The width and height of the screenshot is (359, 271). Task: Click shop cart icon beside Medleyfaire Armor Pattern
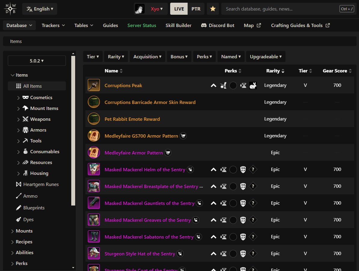point(168,153)
